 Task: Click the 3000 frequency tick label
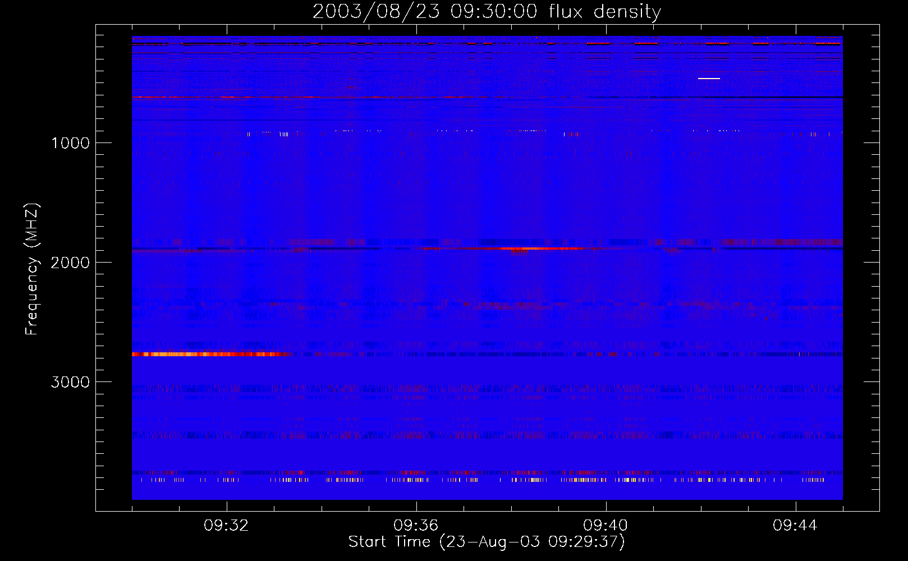(70, 382)
